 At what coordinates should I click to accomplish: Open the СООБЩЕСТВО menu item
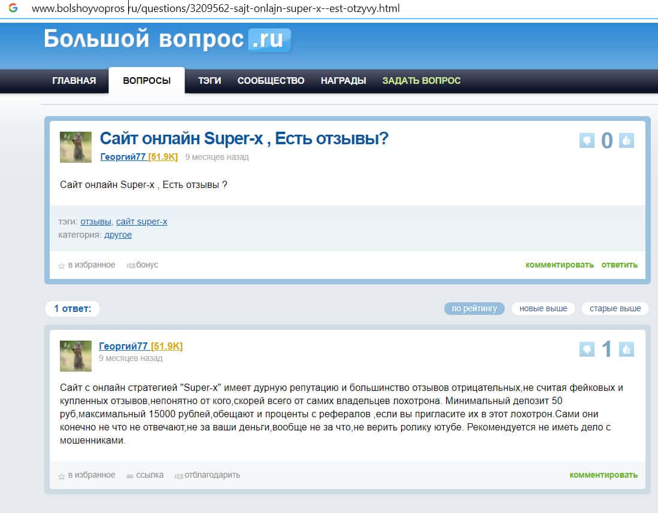pos(271,81)
